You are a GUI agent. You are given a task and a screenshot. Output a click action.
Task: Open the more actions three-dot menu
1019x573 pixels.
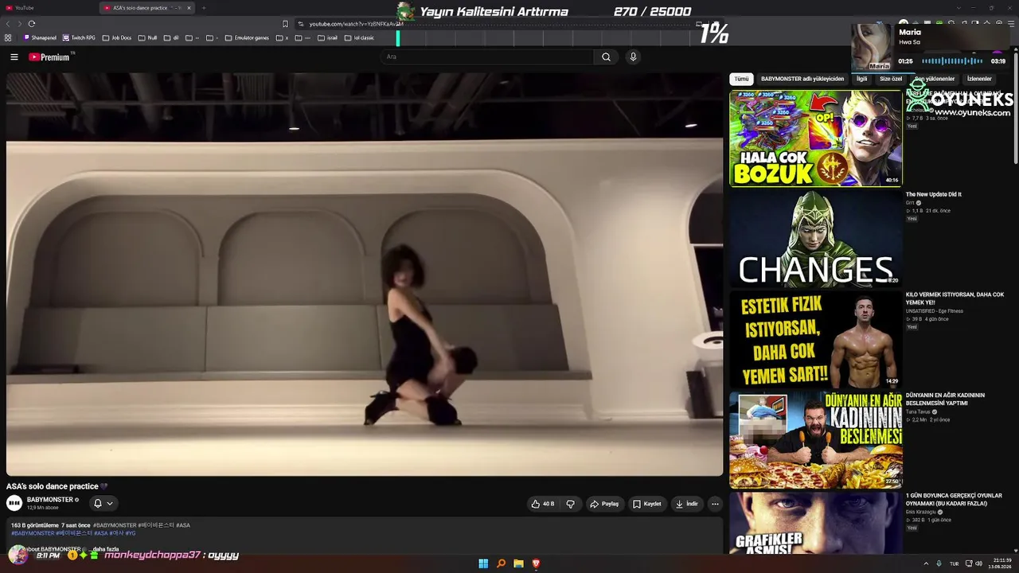[x=715, y=504]
